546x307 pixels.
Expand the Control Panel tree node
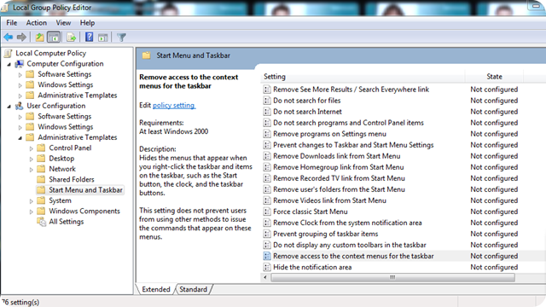(x=32, y=148)
